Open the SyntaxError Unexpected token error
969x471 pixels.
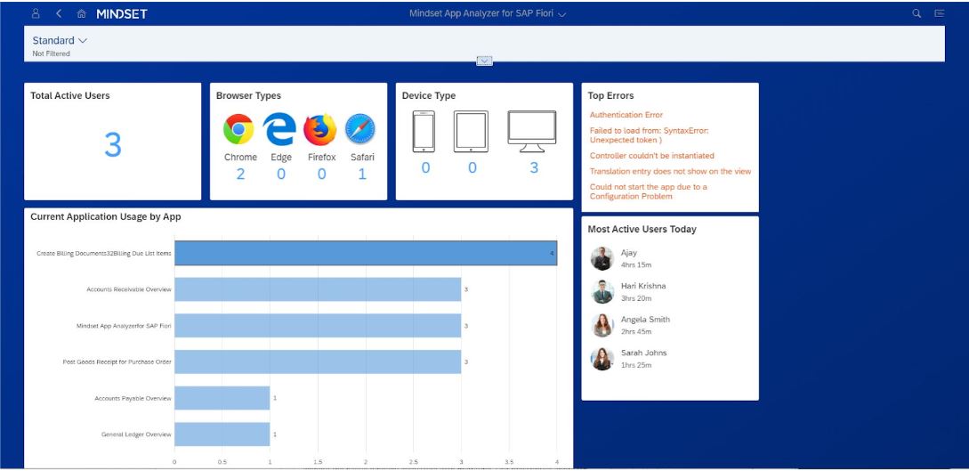tap(649, 135)
